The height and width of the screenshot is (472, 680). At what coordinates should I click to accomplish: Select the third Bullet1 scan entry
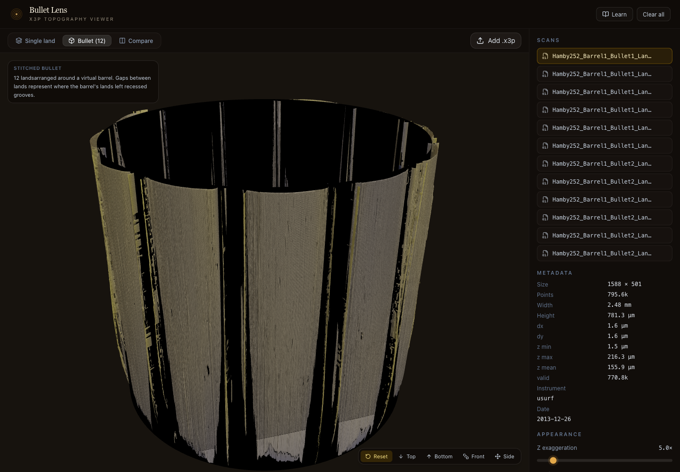click(604, 92)
